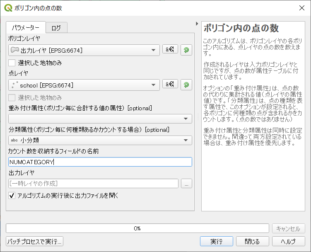Click the polygon layer advanced options button
Screen dimensions: 311x252
click(x=170, y=49)
